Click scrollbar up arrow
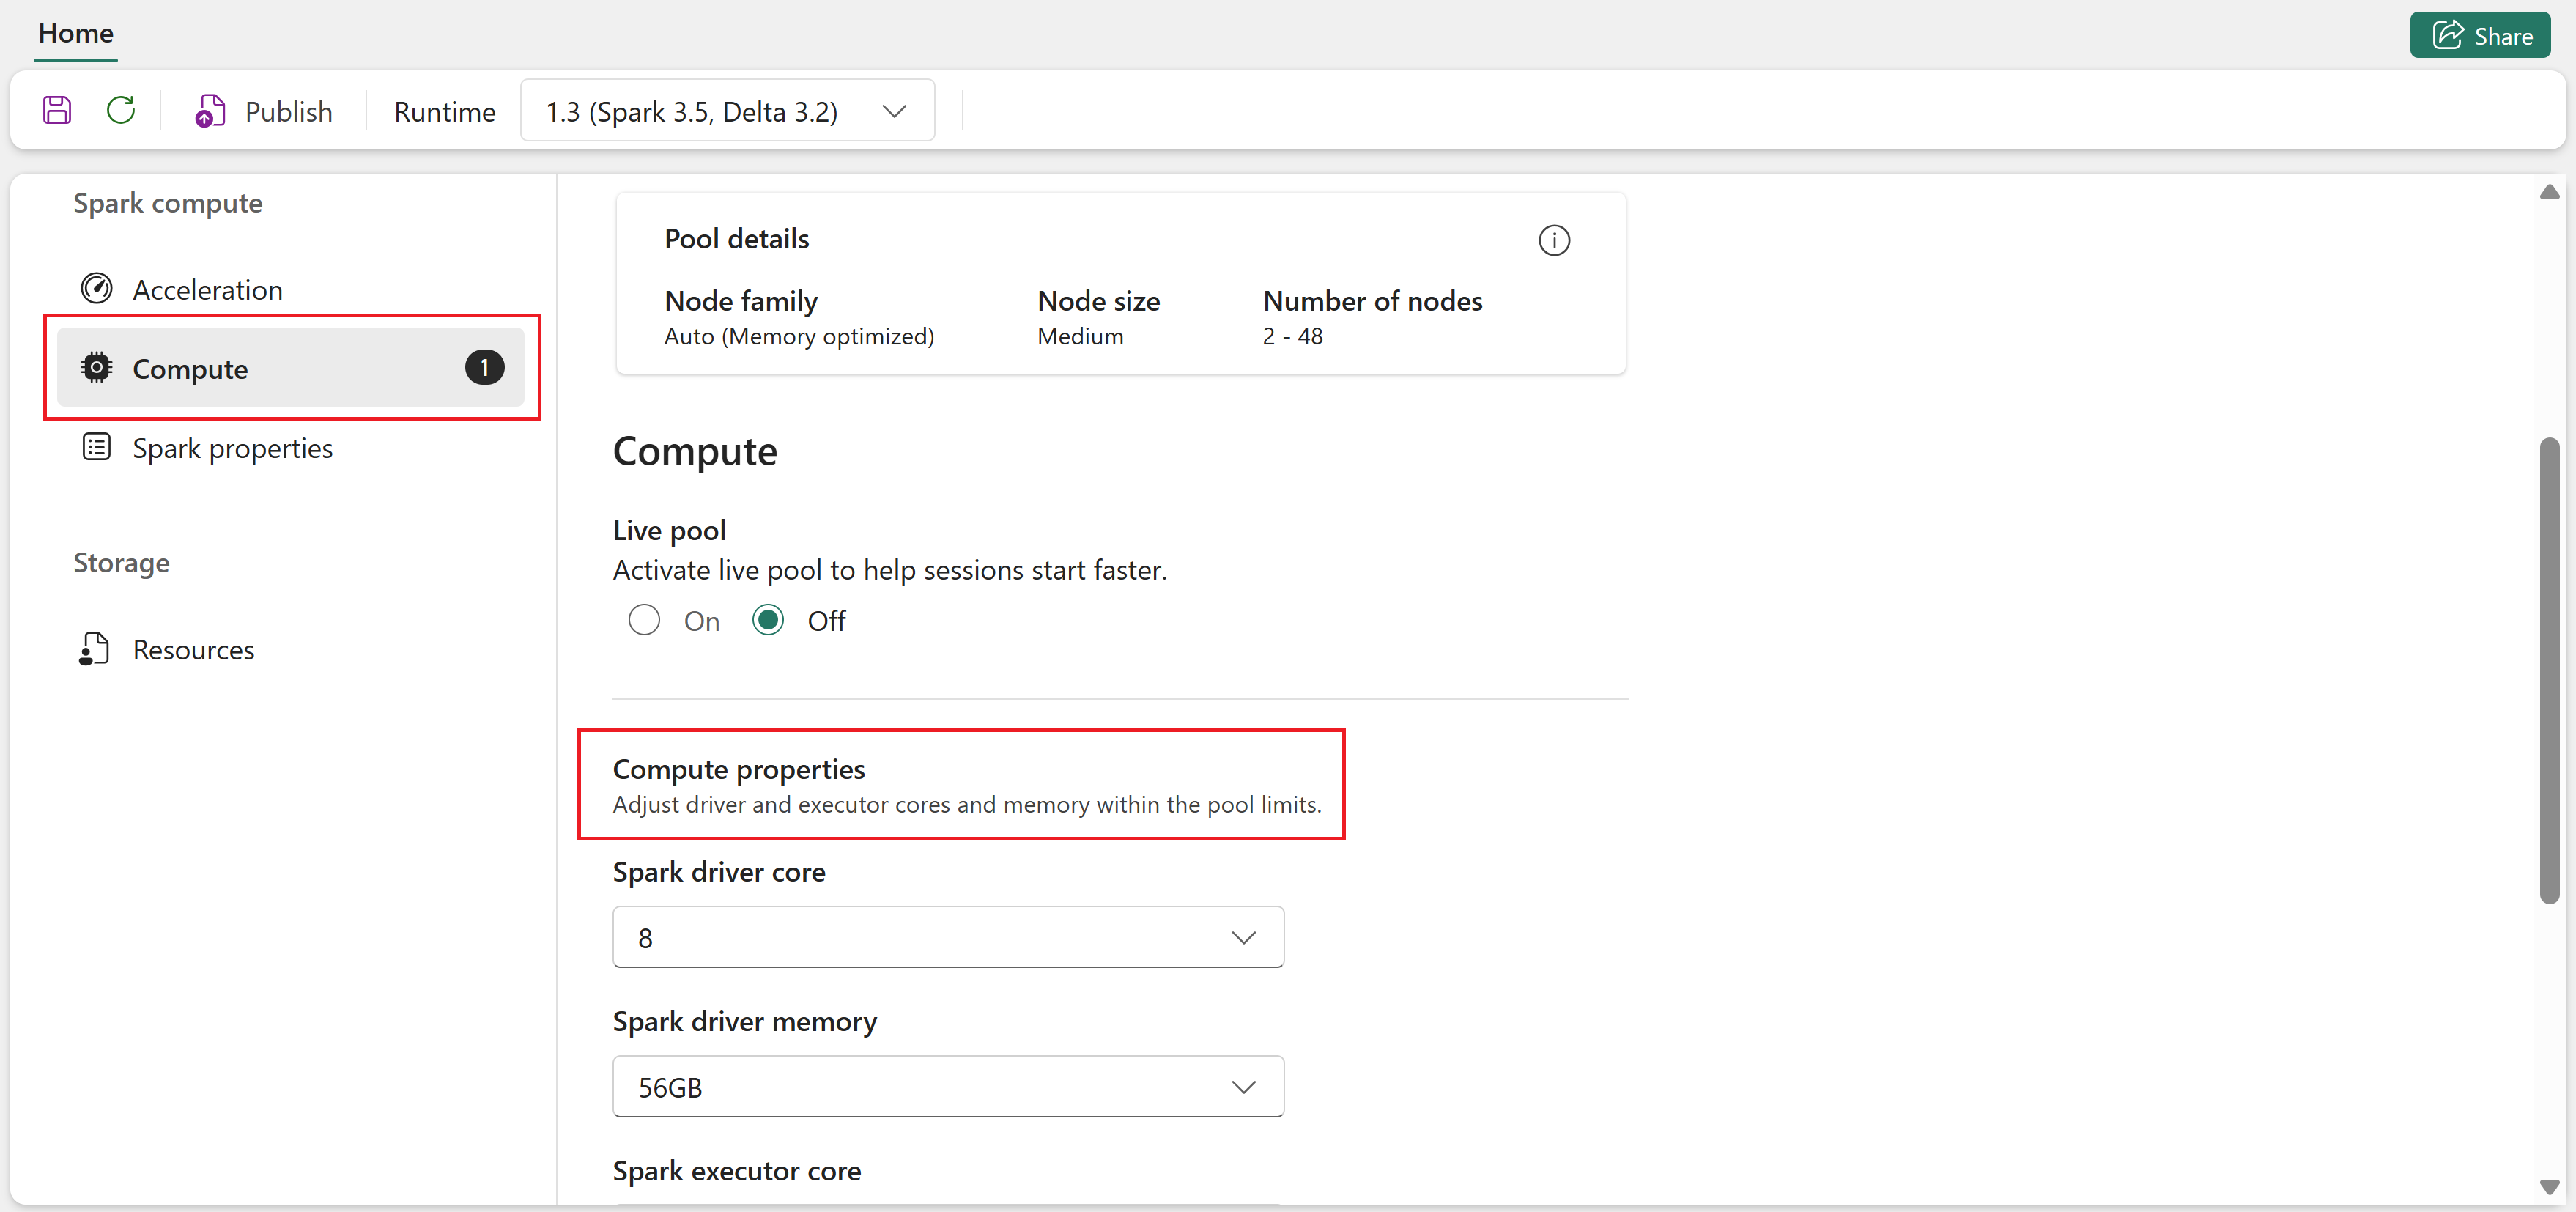The image size is (2576, 1212). click(2549, 192)
